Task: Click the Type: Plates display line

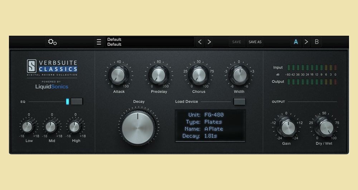Action: click(204, 122)
